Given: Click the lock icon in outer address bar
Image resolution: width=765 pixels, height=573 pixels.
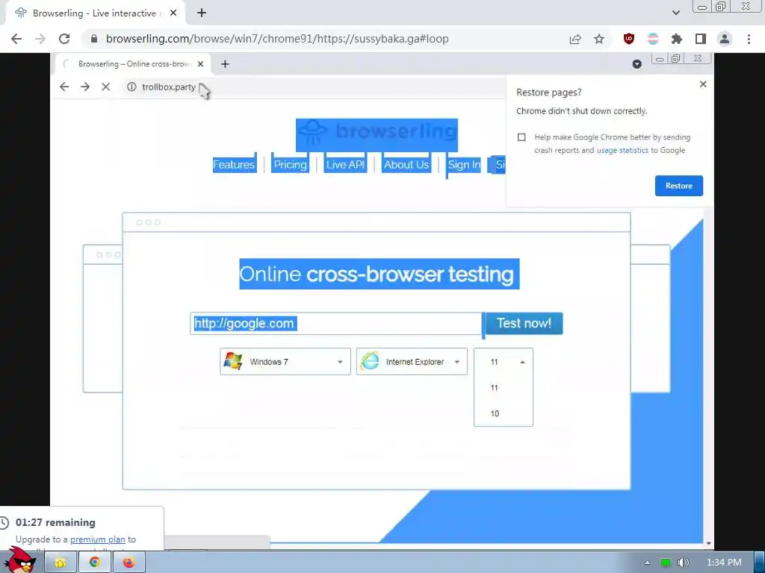Looking at the screenshot, I should pyautogui.click(x=94, y=39).
